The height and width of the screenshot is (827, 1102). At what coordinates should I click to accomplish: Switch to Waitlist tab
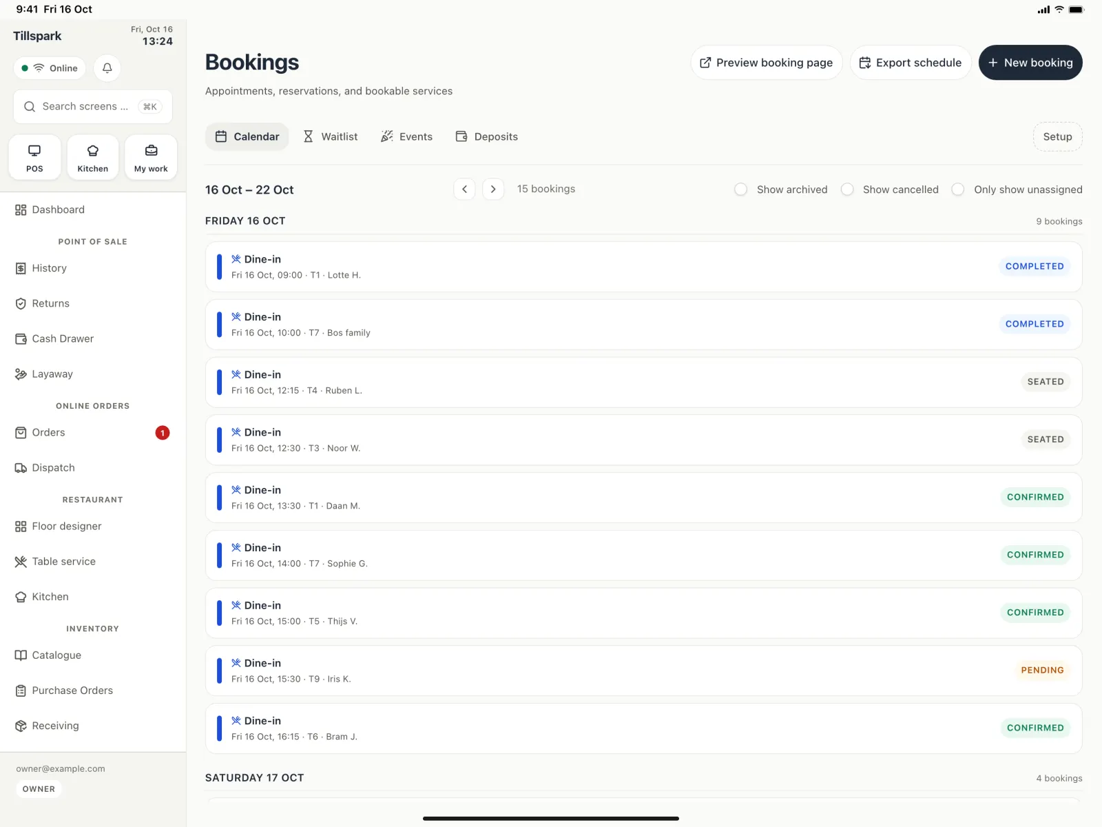(331, 136)
